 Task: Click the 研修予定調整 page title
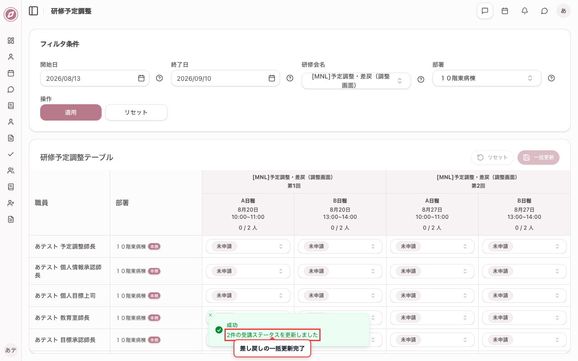coord(71,11)
